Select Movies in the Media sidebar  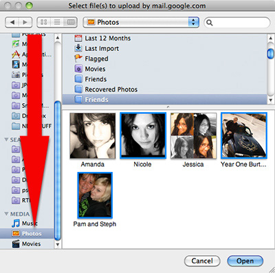(x=26, y=243)
